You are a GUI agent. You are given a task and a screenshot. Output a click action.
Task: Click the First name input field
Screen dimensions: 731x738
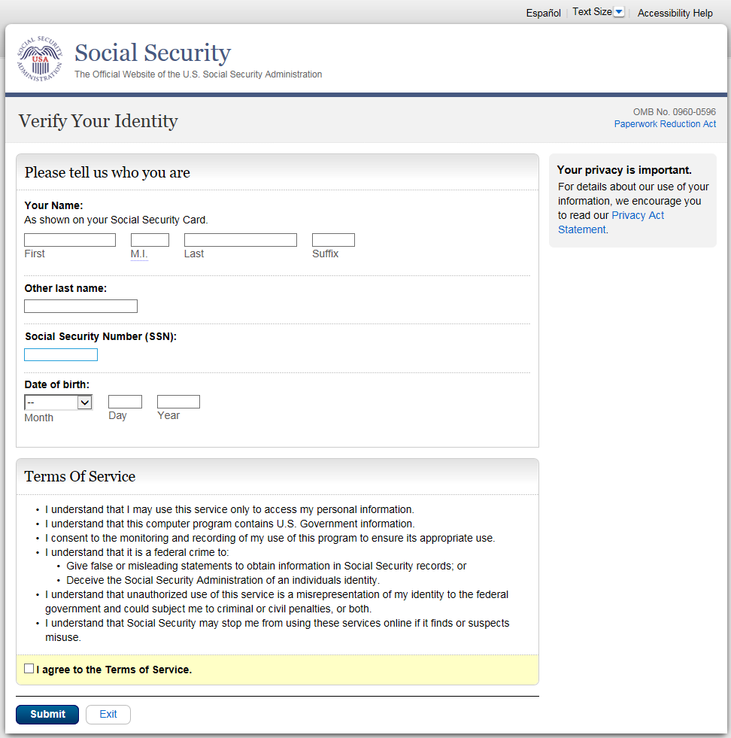70,240
